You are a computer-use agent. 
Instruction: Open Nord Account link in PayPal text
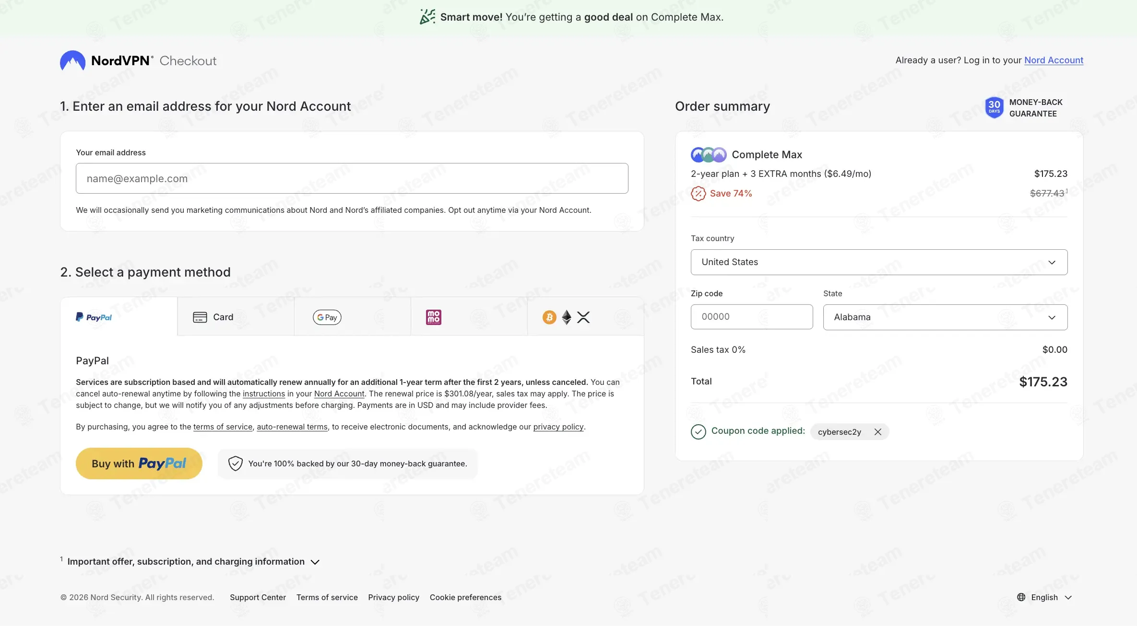click(339, 394)
